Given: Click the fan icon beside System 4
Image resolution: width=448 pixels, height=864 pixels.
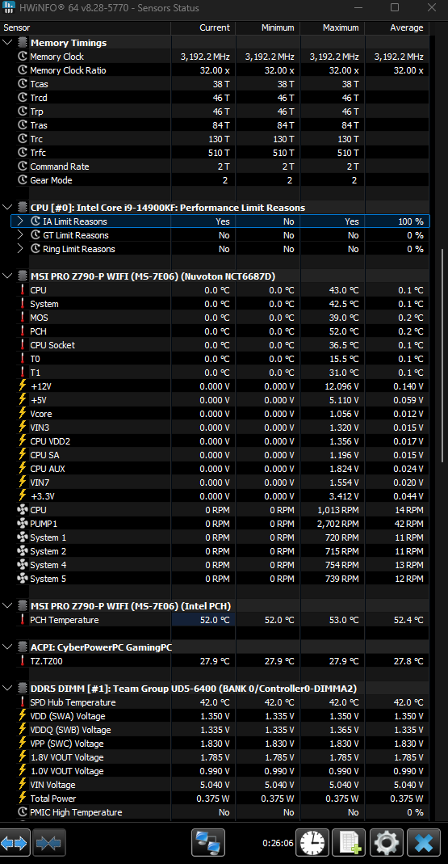Looking at the screenshot, I should (23, 565).
